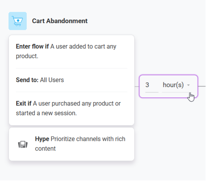Click the bold 'Send to:' label
The height and width of the screenshot is (181, 206).
(x=27, y=80)
